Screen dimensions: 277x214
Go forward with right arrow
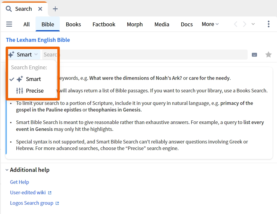click(x=244, y=24)
